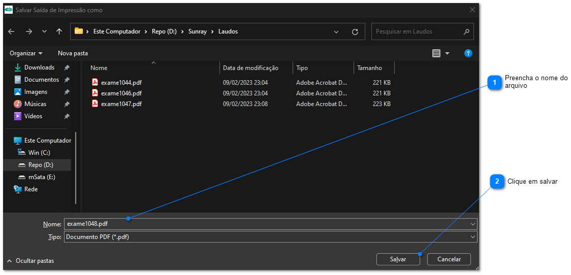Click Nova pasta to create folder

pyautogui.click(x=73, y=53)
